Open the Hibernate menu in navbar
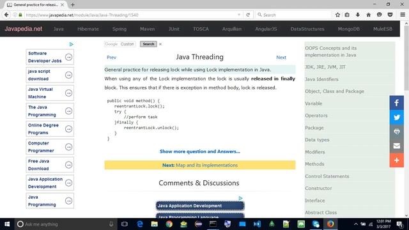This screenshot has height=230, width=409. tap(88, 29)
